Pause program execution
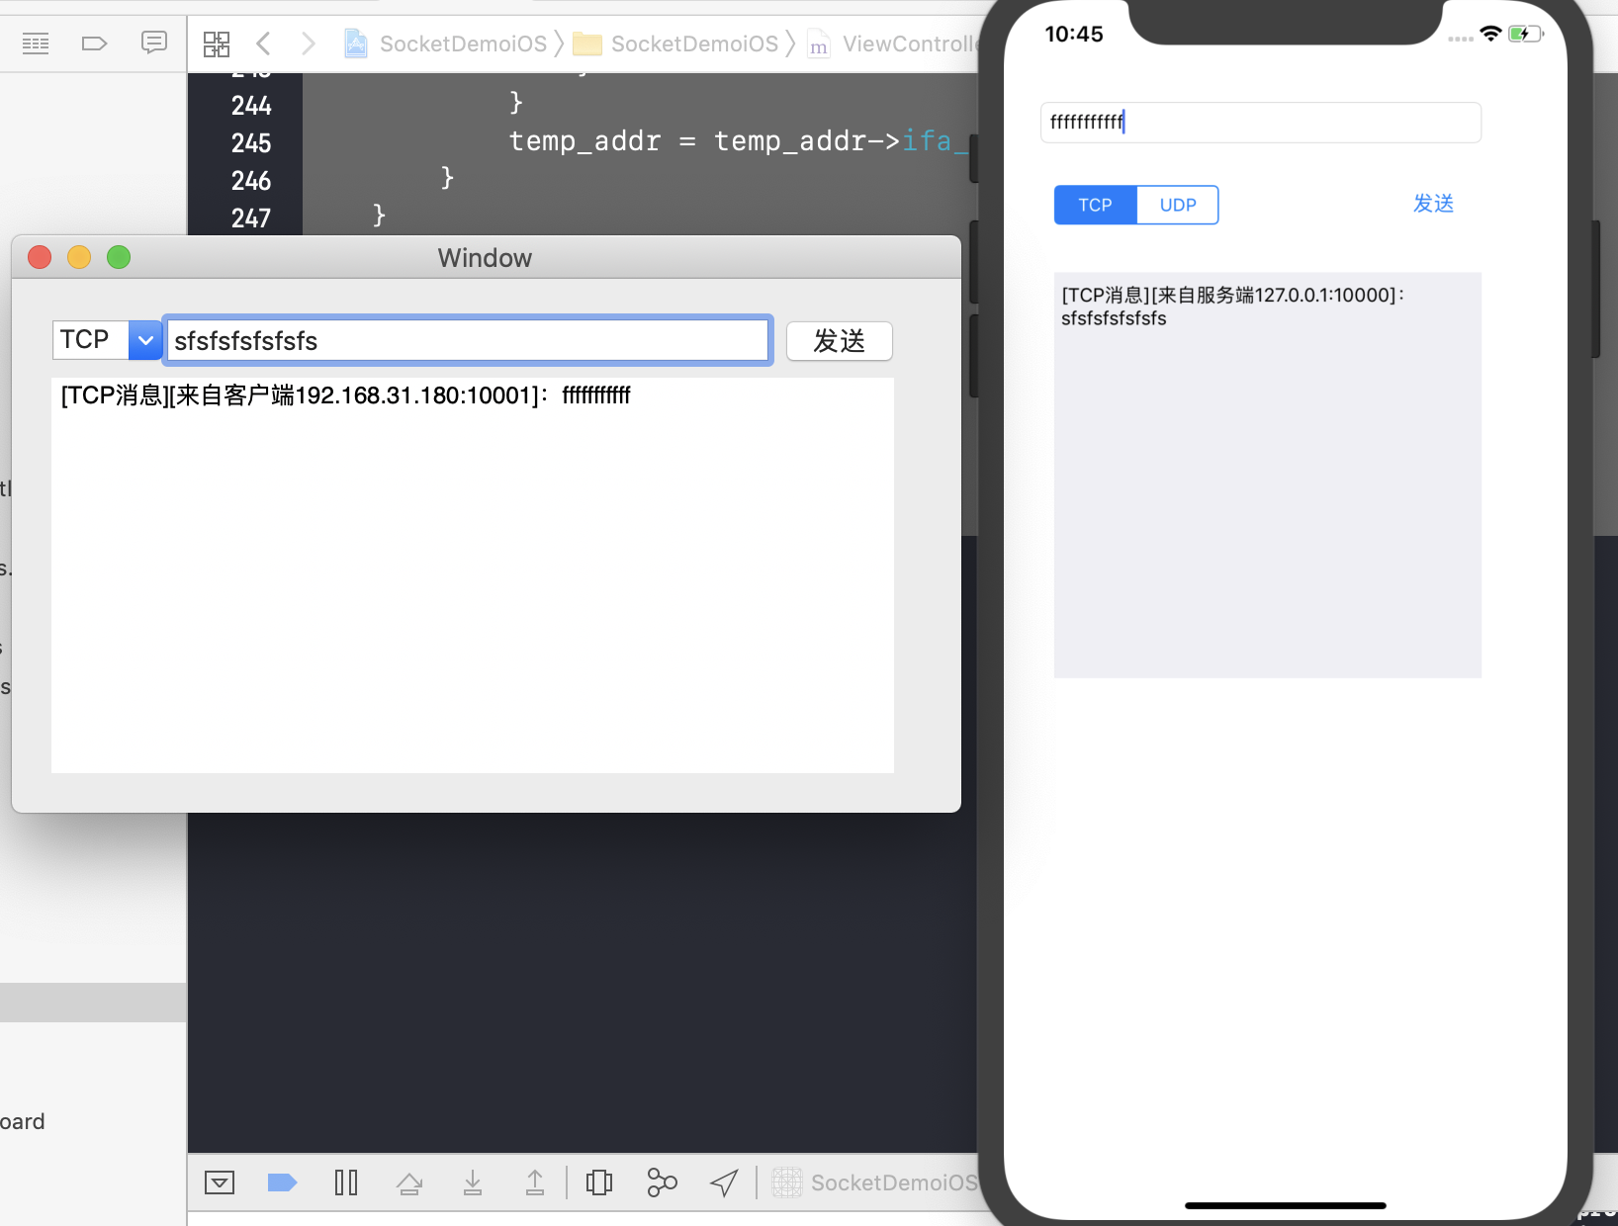Viewport: 1618px width, 1226px height. 346,1182
